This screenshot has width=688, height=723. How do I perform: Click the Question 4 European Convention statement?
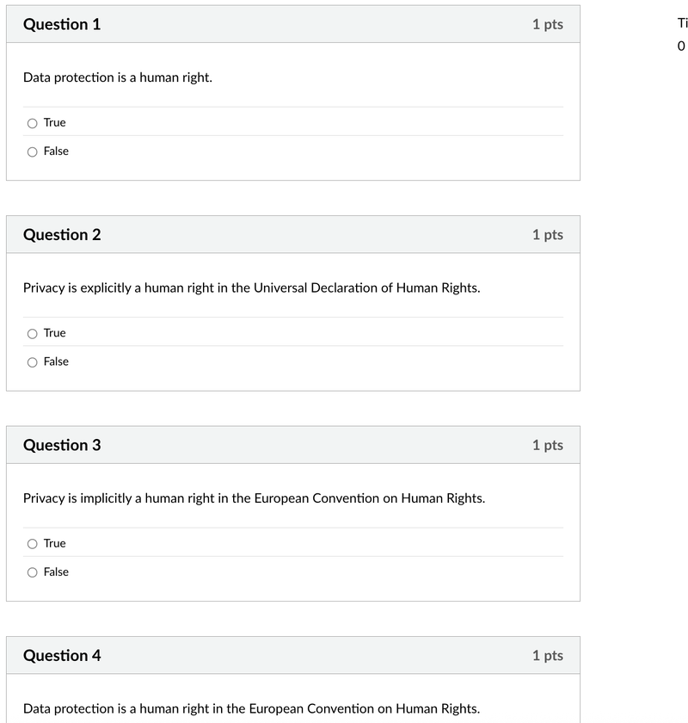coord(252,708)
